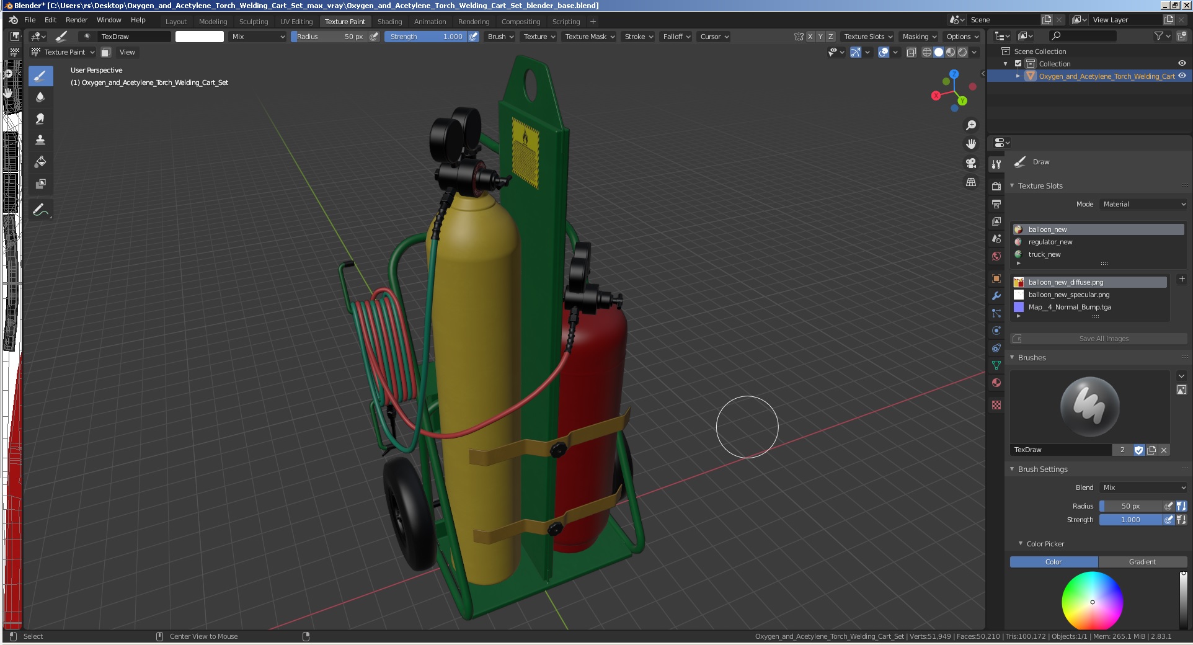Open the viewport View menu
Image resolution: width=1193 pixels, height=645 pixels.
(127, 52)
